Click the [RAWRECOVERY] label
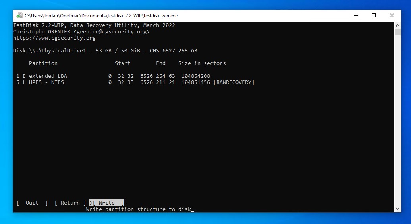Image resolution: width=411 pixels, height=224 pixels. click(x=234, y=82)
